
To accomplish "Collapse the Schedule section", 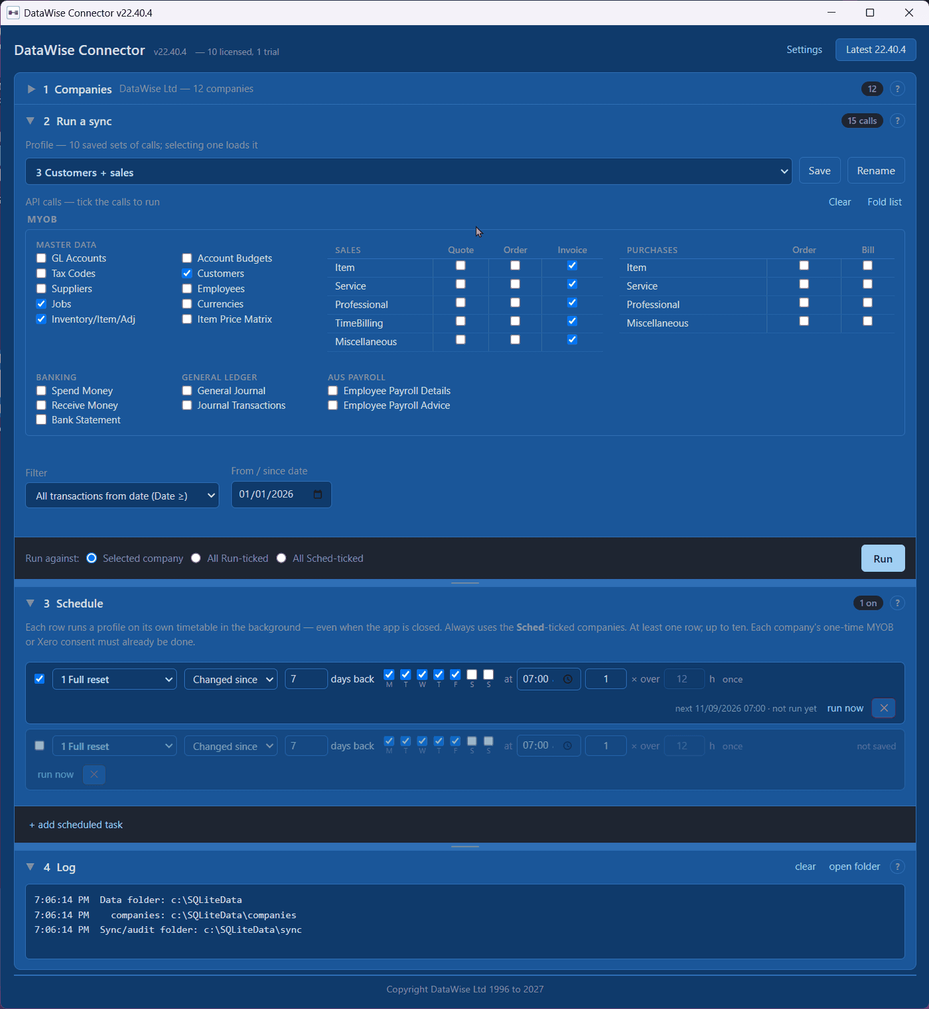I will [31, 603].
